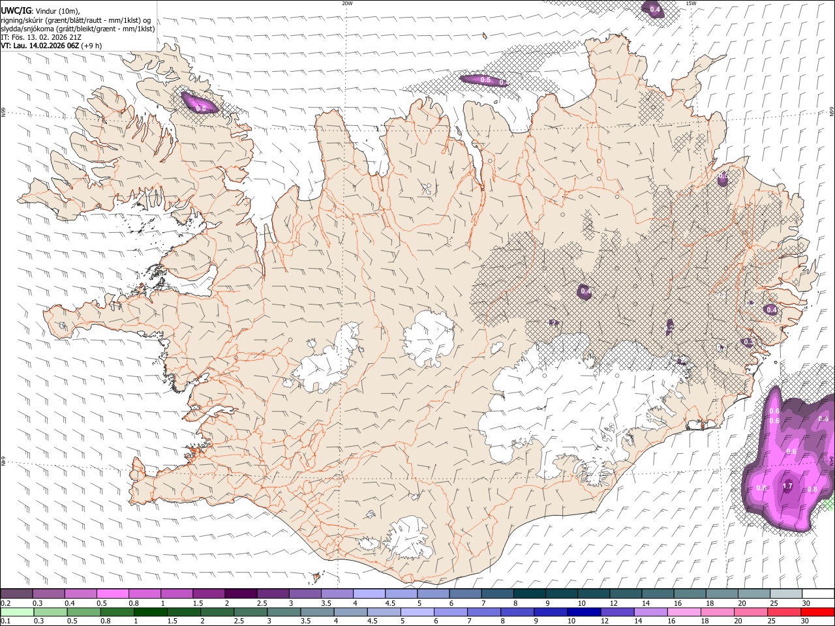The height and width of the screenshot is (626, 835).
Task: Click the 'slydda/snjókoma' legend description line
Action: tap(78, 29)
